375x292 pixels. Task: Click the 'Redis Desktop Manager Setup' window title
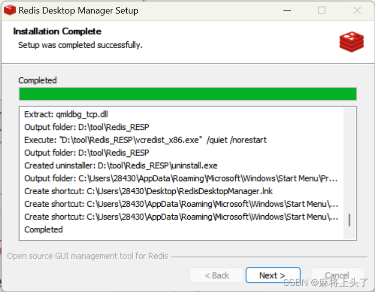click(79, 11)
